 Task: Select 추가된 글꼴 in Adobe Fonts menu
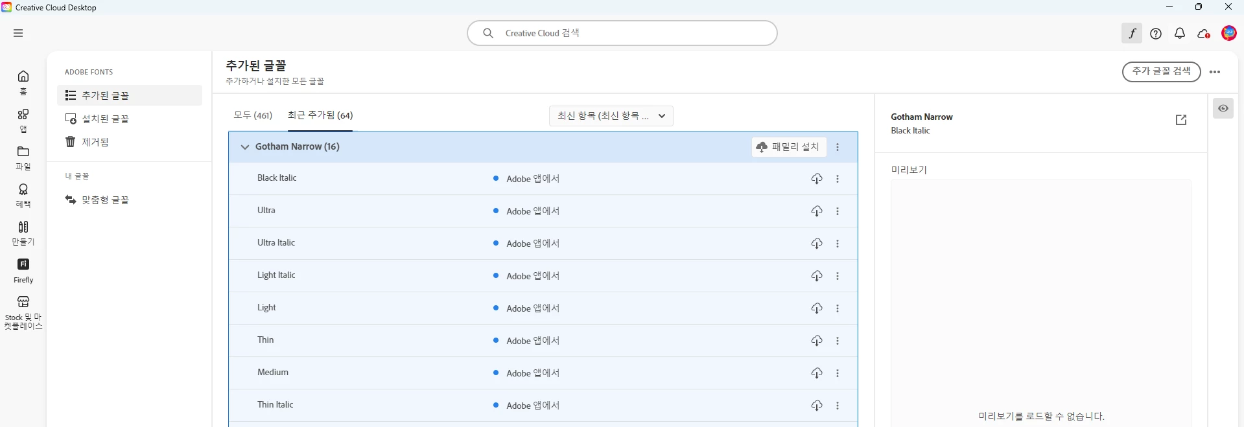[x=130, y=95]
